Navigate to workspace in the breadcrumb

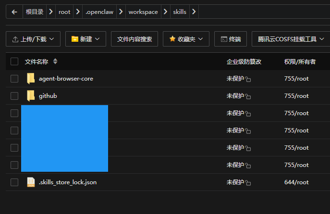point(143,12)
